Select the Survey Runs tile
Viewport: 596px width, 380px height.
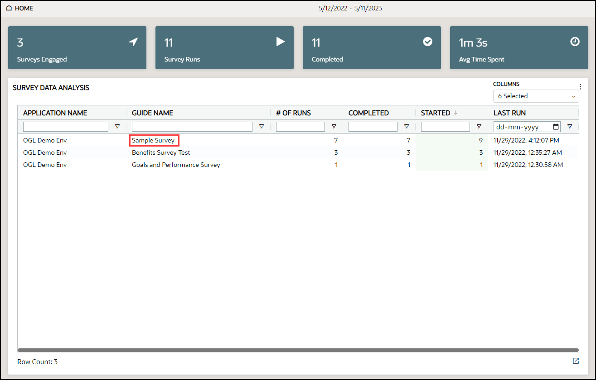pos(224,47)
